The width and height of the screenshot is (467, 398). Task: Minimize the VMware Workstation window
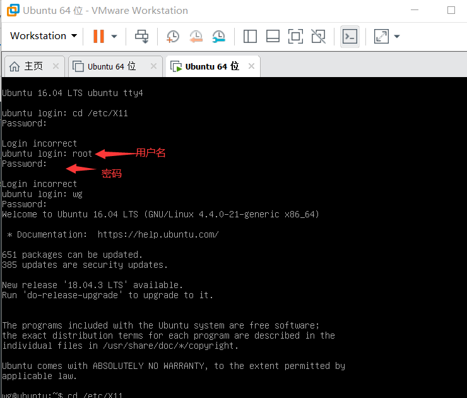click(x=415, y=10)
